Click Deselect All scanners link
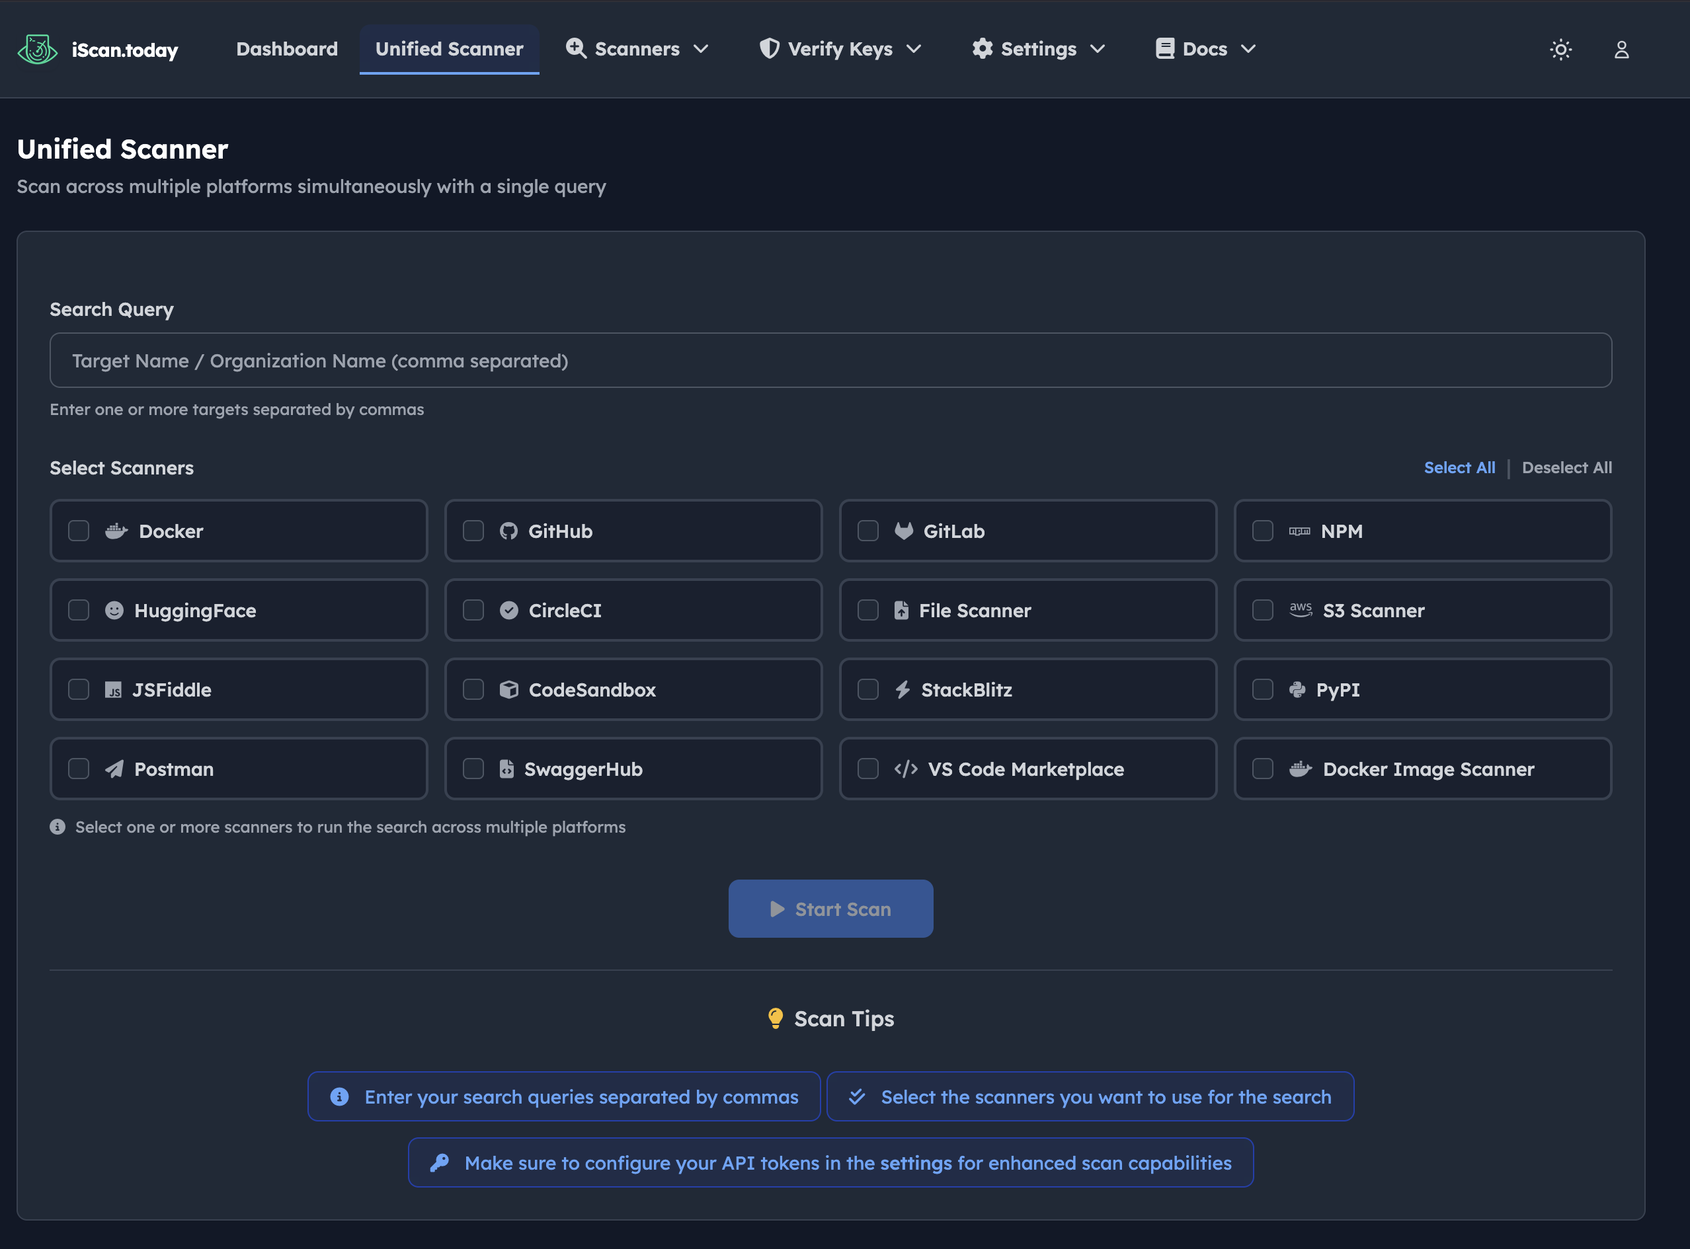 [1567, 467]
